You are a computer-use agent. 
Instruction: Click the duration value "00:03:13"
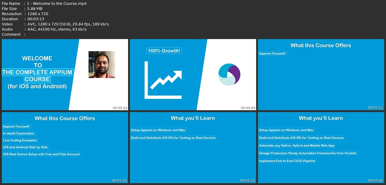(x=36, y=19)
